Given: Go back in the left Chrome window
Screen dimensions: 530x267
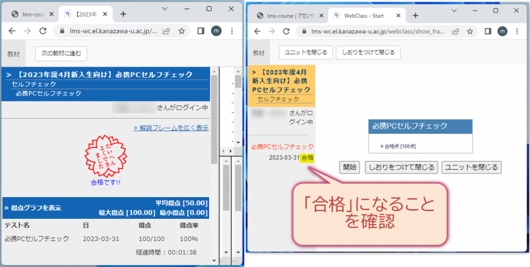Looking at the screenshot, I should (x=12, y=31).
